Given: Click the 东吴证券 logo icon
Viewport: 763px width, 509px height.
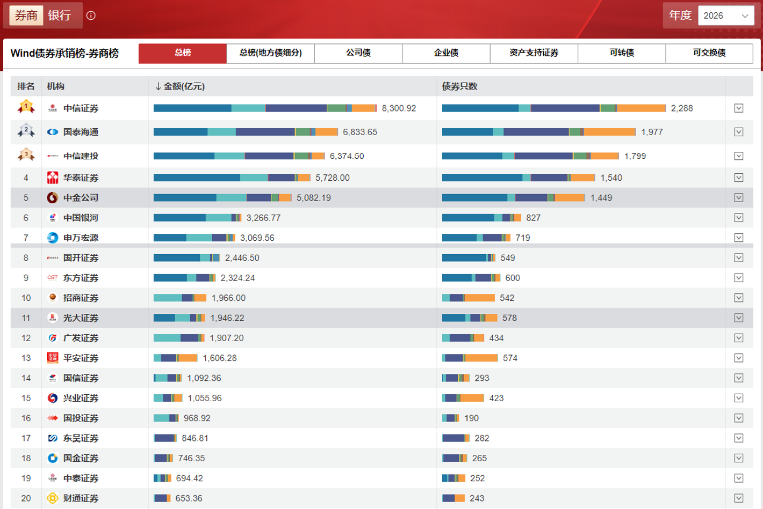Looking at the screenshot, I should coord(52,438).
